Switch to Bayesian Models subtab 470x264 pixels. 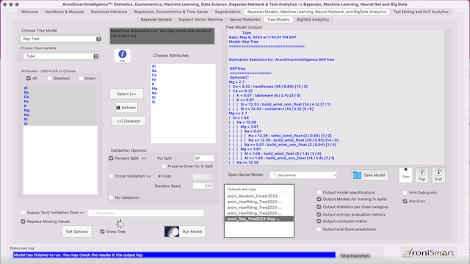[156, 20]
